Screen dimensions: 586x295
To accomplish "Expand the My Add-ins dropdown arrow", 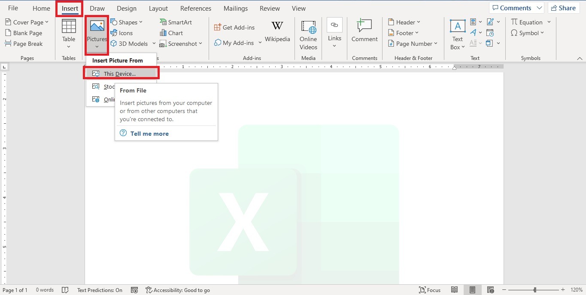I will click(260, 43).
